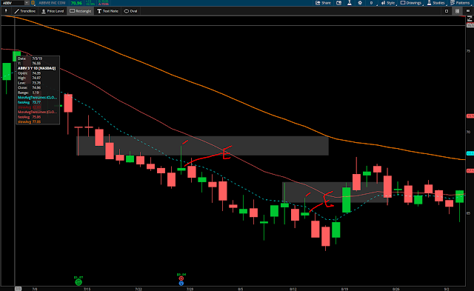
Task: Click the red earnings marker near 7/29
Action: point(181,278)
